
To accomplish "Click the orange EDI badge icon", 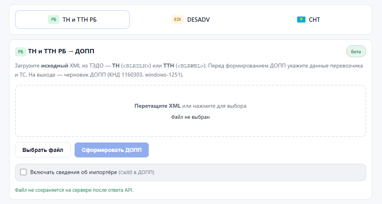I will (178, 19).
